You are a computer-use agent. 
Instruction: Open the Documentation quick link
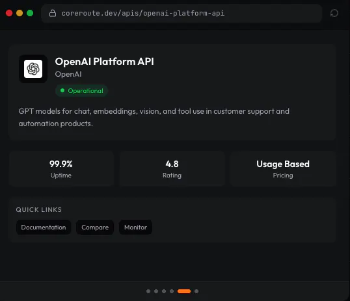[x=44, y=227]
